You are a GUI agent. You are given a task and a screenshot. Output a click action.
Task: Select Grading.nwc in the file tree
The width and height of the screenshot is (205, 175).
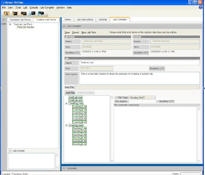point(76,125)
